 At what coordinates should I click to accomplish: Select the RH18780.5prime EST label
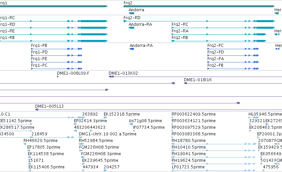(x=189, y=141)
